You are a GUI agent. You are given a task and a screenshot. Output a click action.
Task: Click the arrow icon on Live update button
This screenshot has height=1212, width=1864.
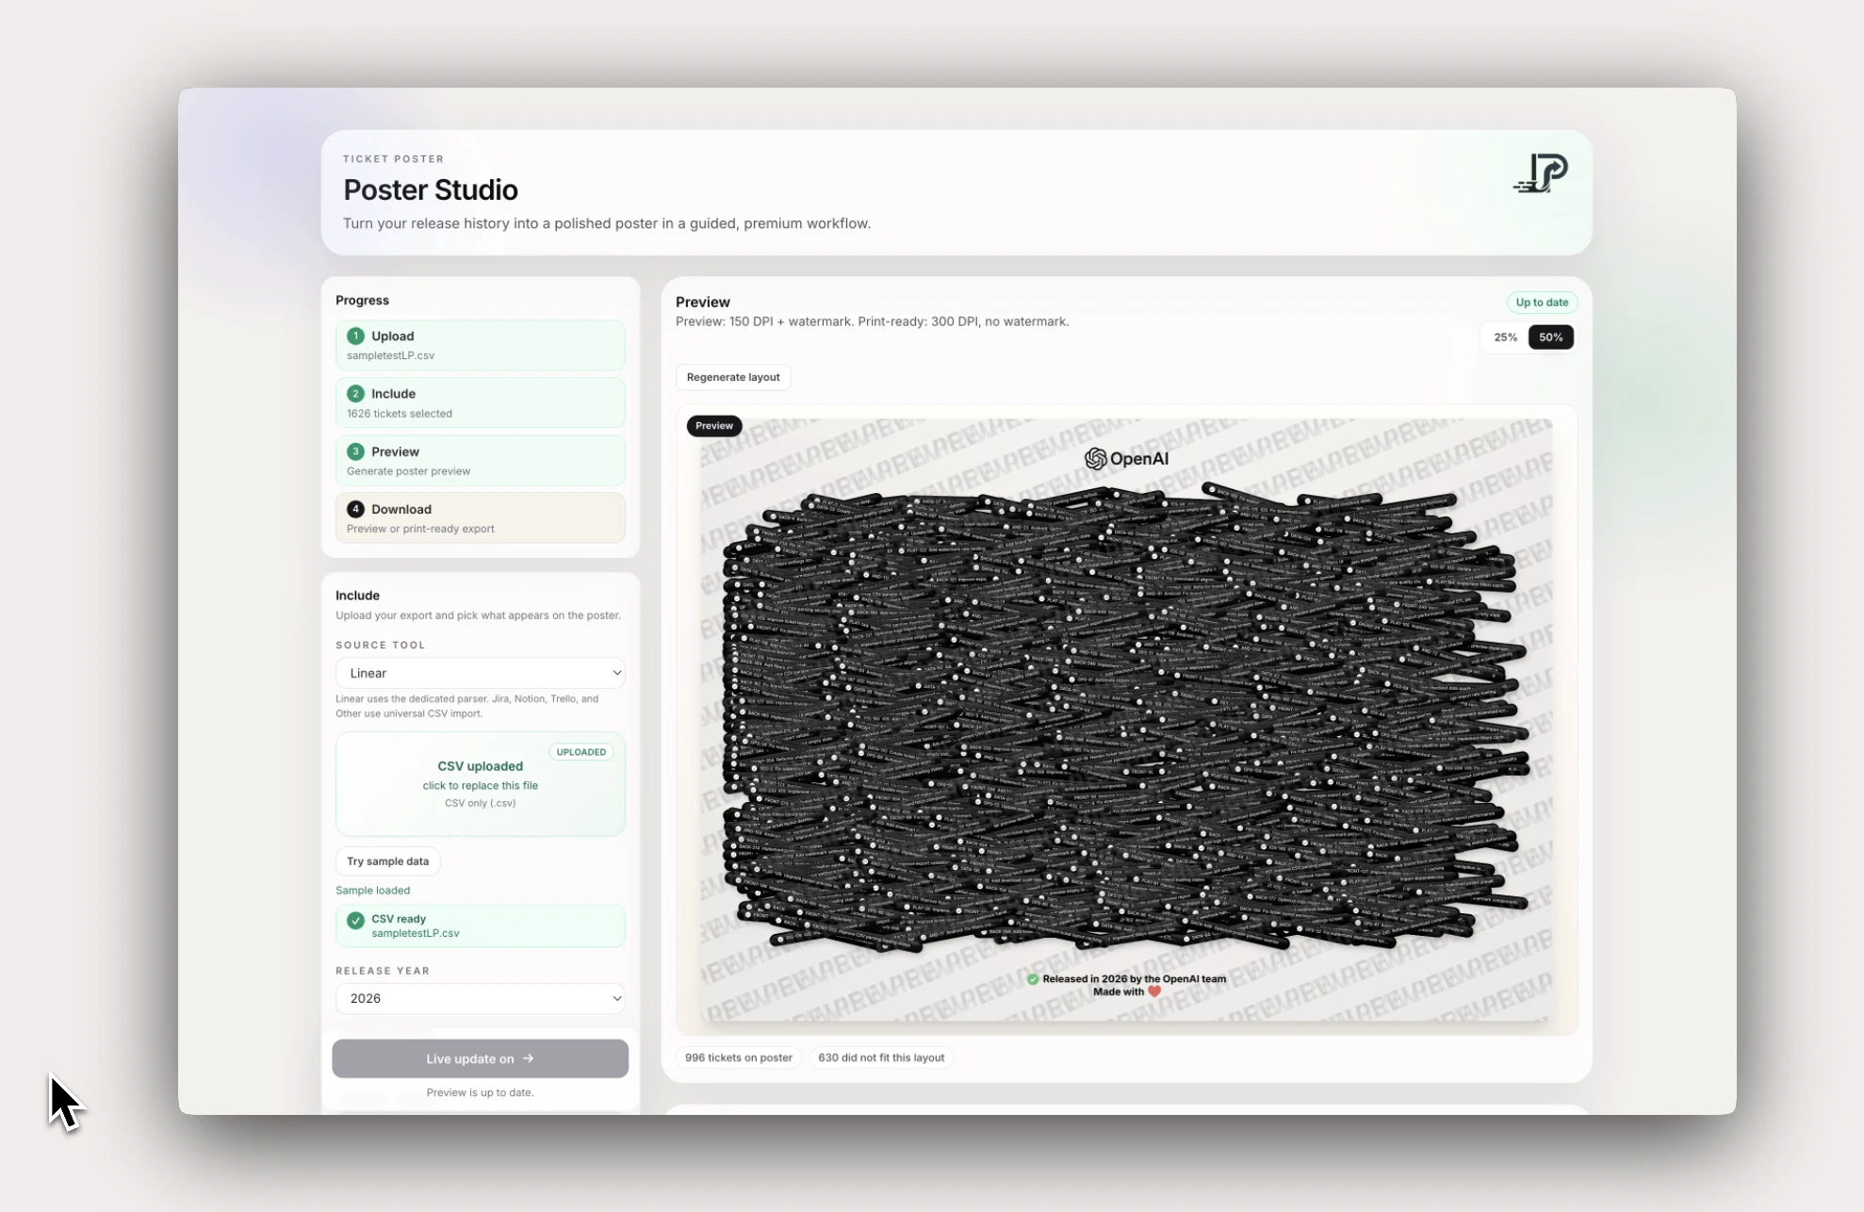529,1058
